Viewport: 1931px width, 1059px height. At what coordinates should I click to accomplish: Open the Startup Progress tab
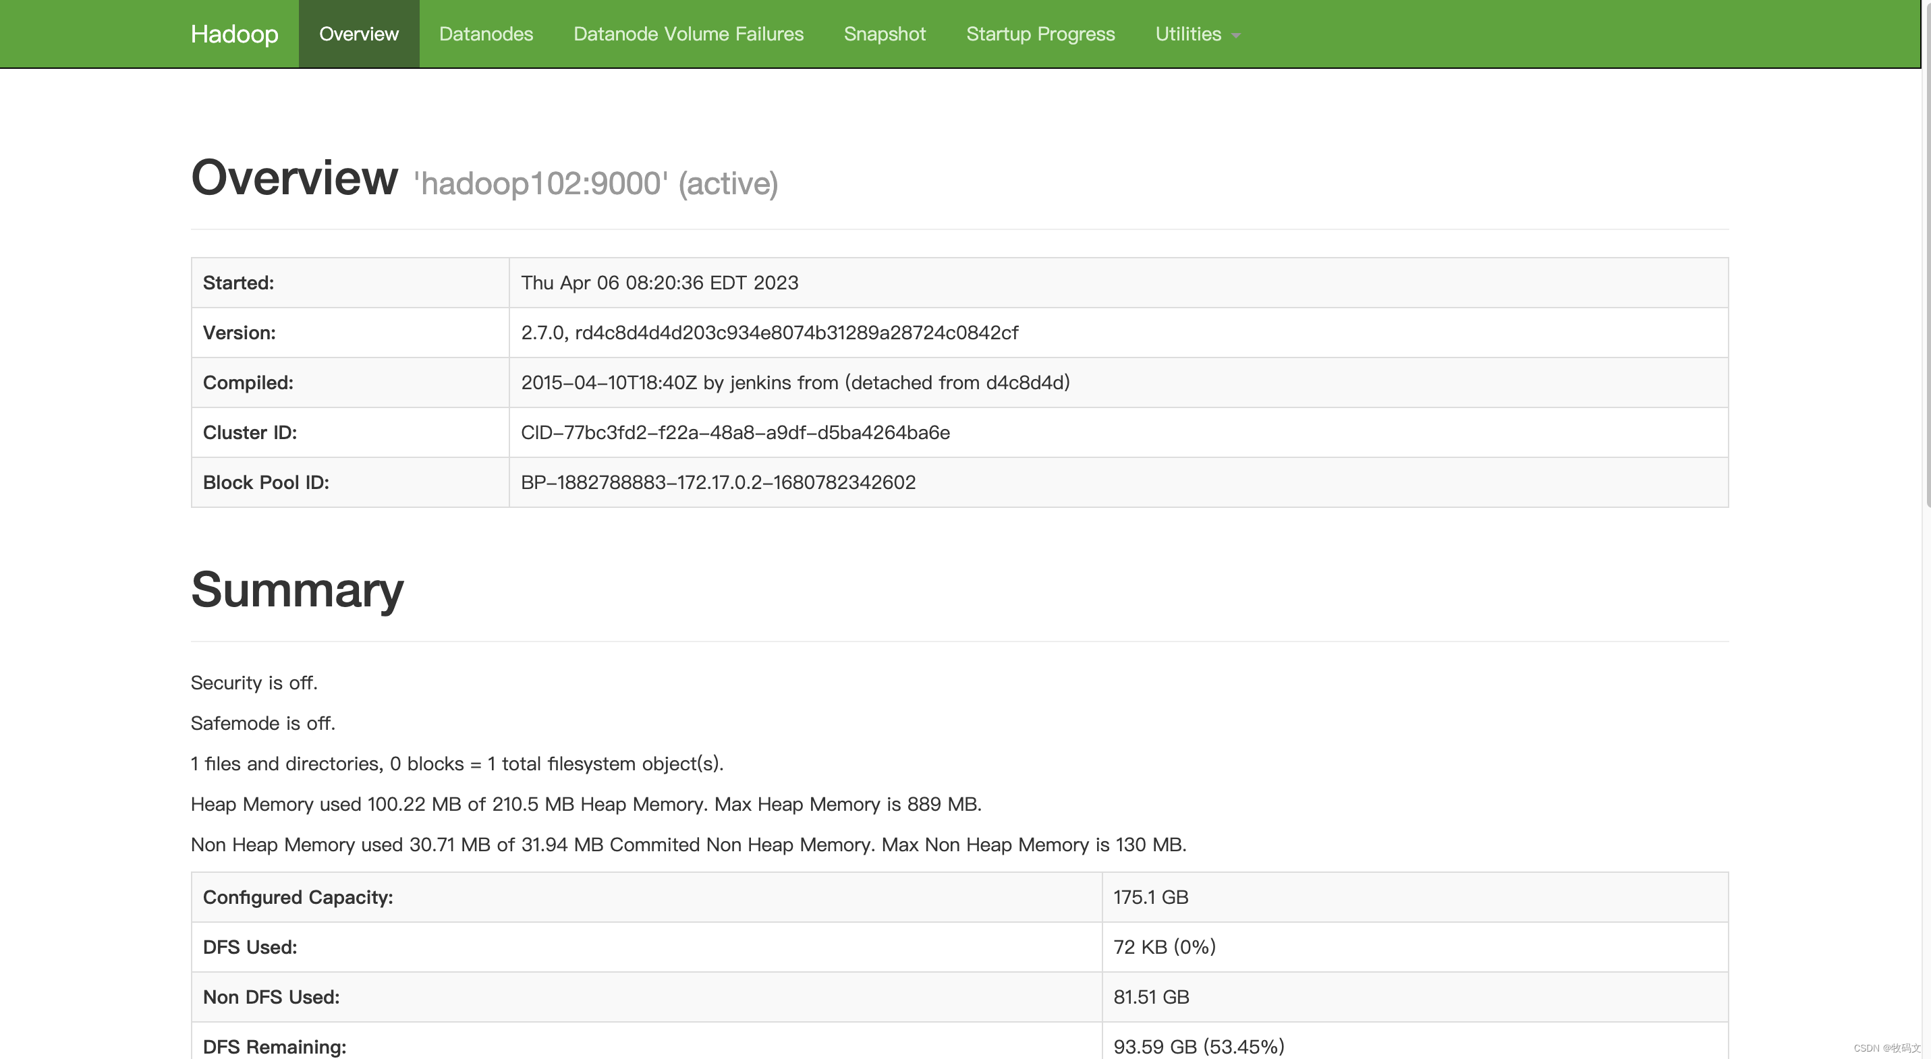point(1040,34)
